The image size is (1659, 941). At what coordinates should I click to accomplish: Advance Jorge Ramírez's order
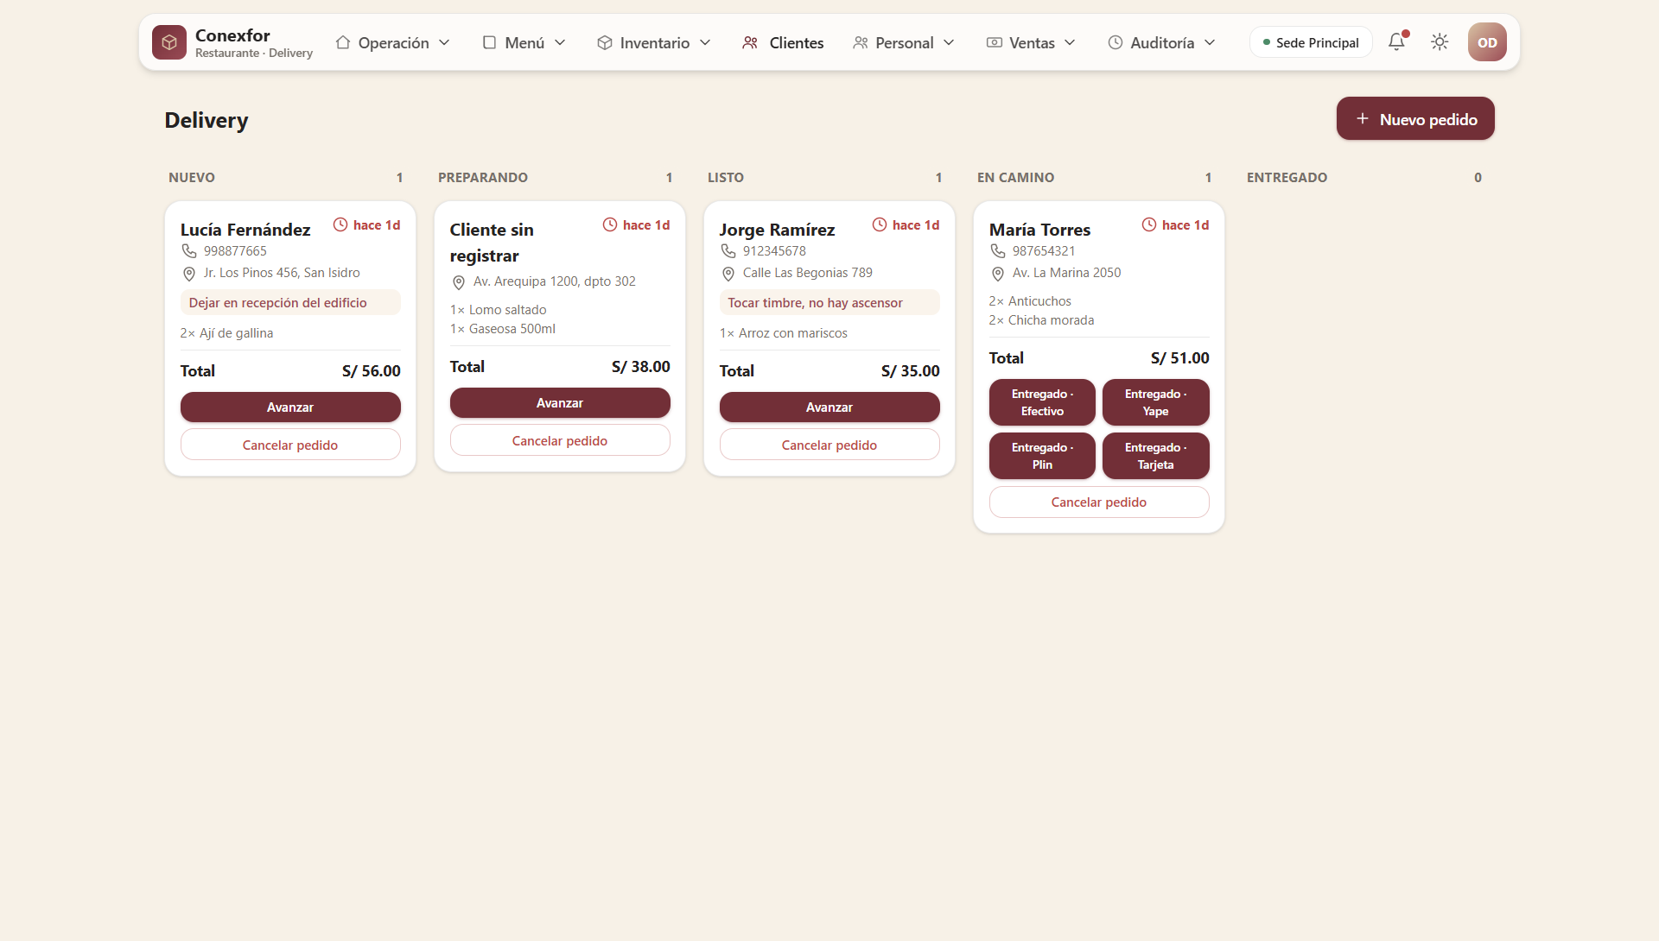[x=829, y=407]
